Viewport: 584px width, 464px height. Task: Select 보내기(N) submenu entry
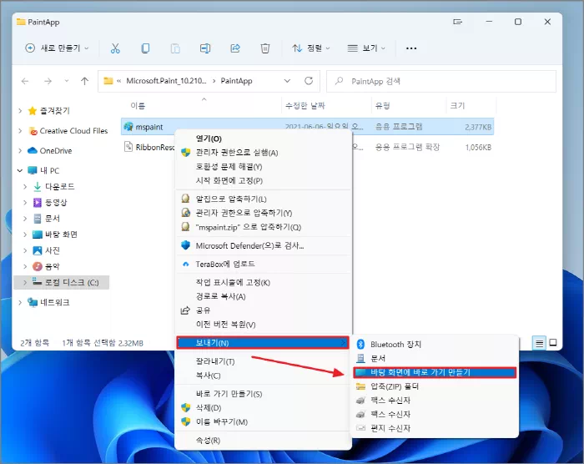tap(263, 343)
